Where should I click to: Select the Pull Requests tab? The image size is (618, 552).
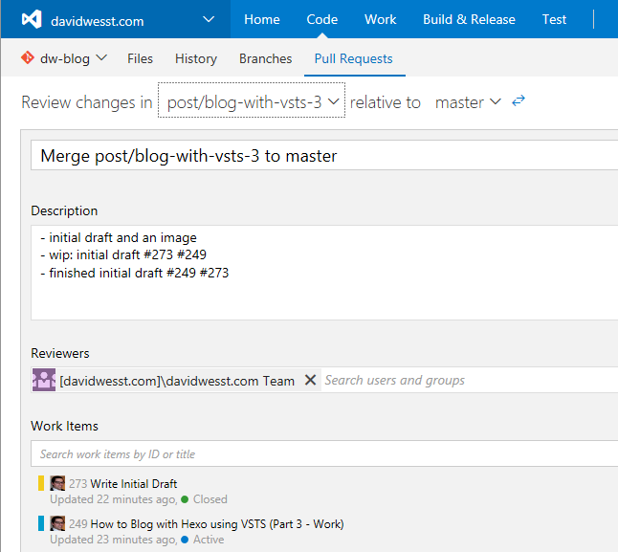click(x=354, y=58)
